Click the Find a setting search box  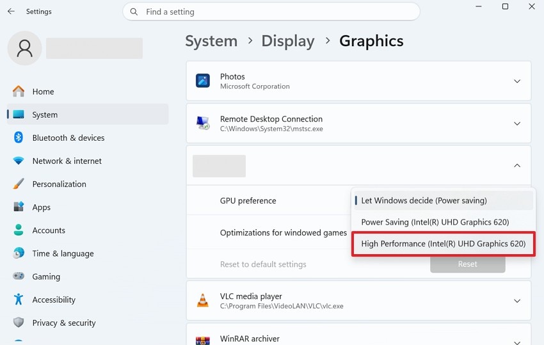pos(271,12)
